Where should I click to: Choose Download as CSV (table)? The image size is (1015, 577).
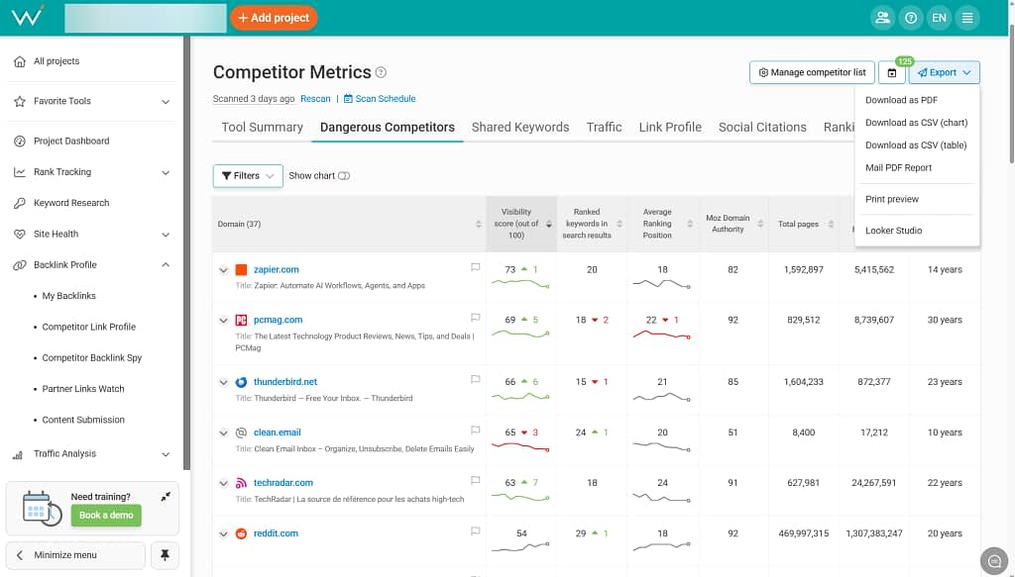916,145
